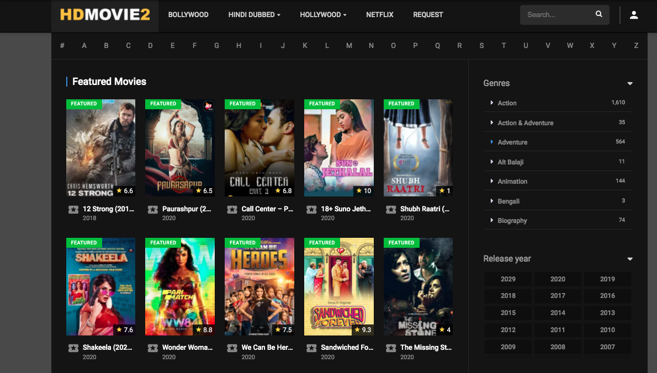Image resolution: width=657 pixels, height=373 pixels.
Task: Open the Sandwiched Forever poster
Action: pyautogui.click(x=338, y=287)
